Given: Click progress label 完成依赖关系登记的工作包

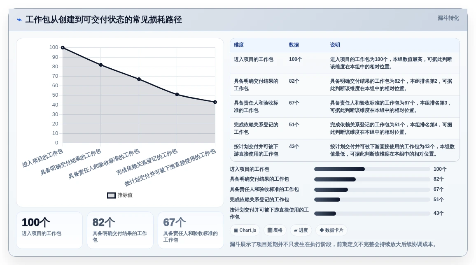Looking at the screenshot, I should coord(259,200).
